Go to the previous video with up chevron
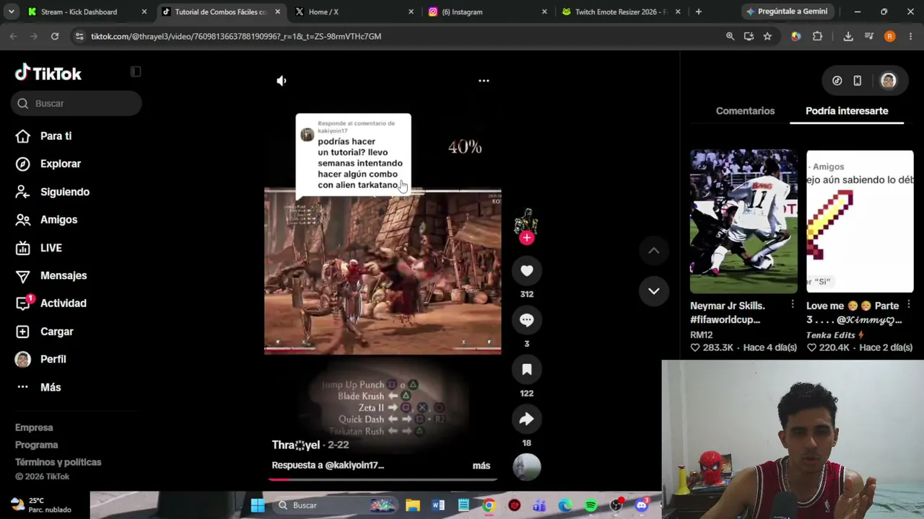 (653, 251)
